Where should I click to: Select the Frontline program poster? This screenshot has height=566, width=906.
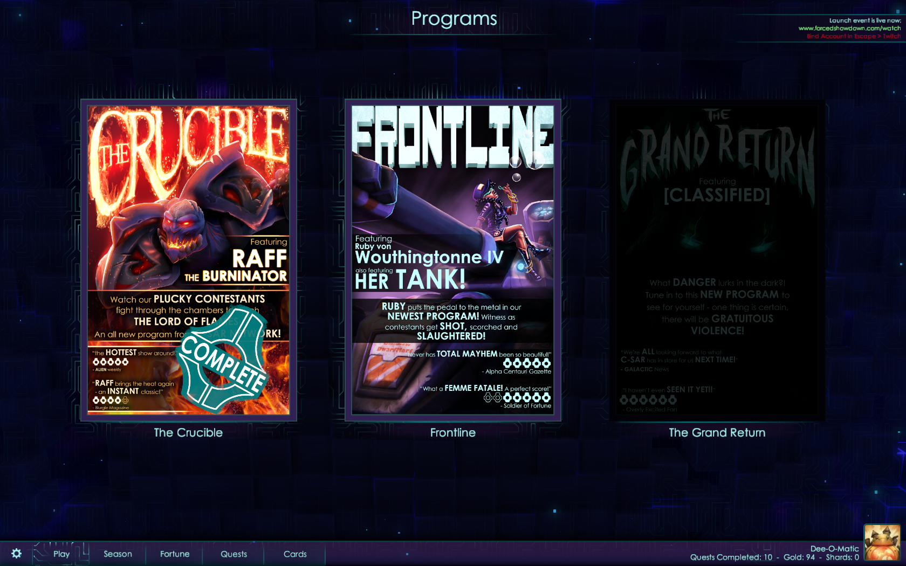point(453,260)
